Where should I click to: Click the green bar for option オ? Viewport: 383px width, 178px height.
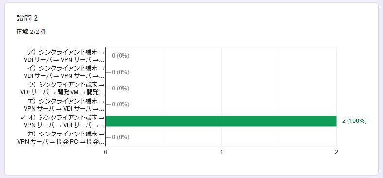[221, 121]
